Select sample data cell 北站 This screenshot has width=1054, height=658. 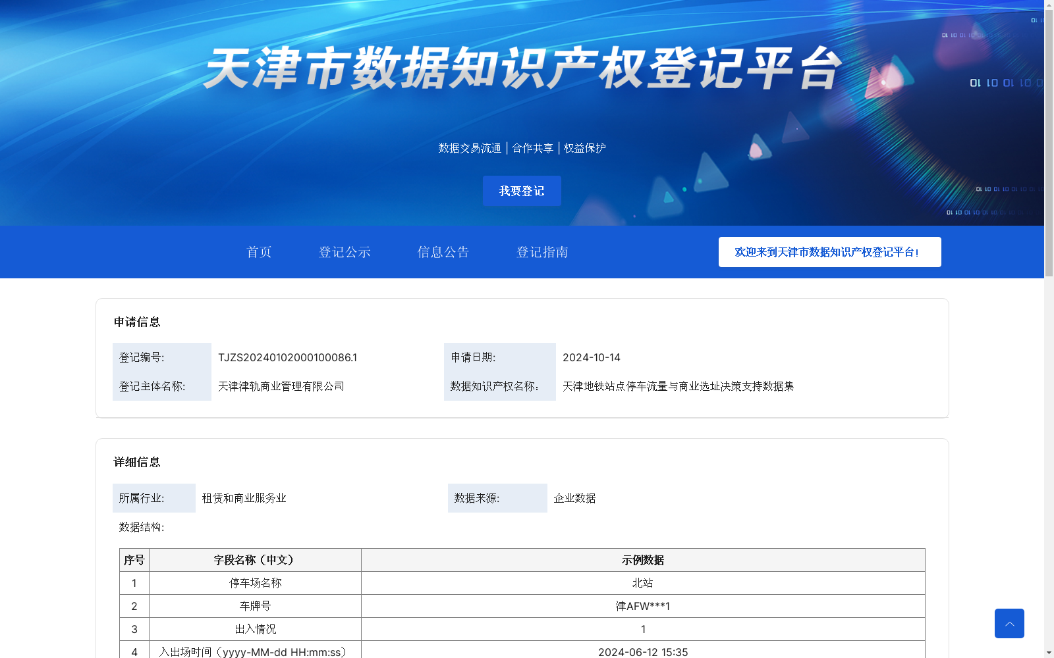pos(643,583)
